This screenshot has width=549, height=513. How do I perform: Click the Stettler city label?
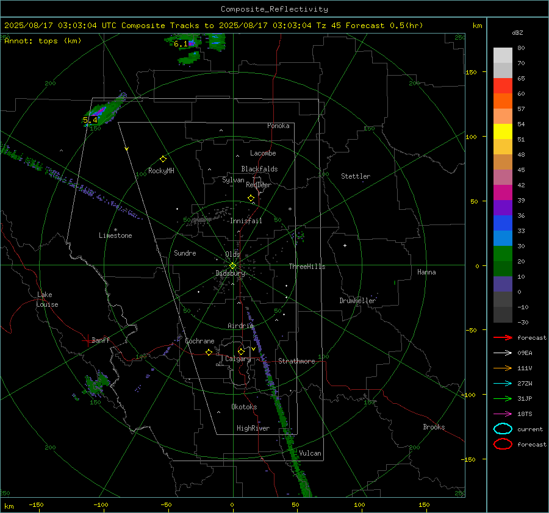(356, 176)
